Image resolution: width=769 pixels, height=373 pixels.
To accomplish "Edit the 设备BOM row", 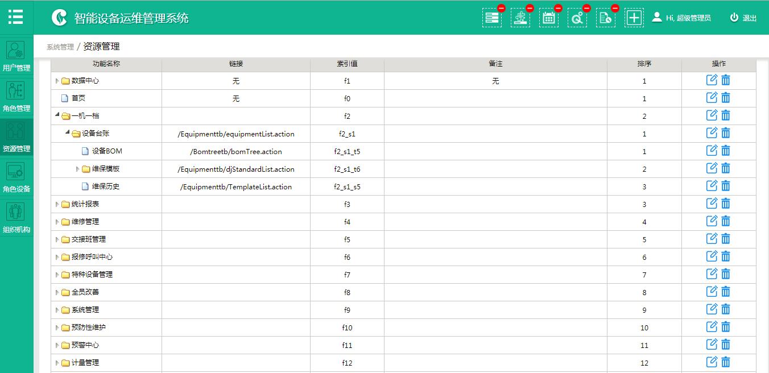I will [x=712, y=151].
